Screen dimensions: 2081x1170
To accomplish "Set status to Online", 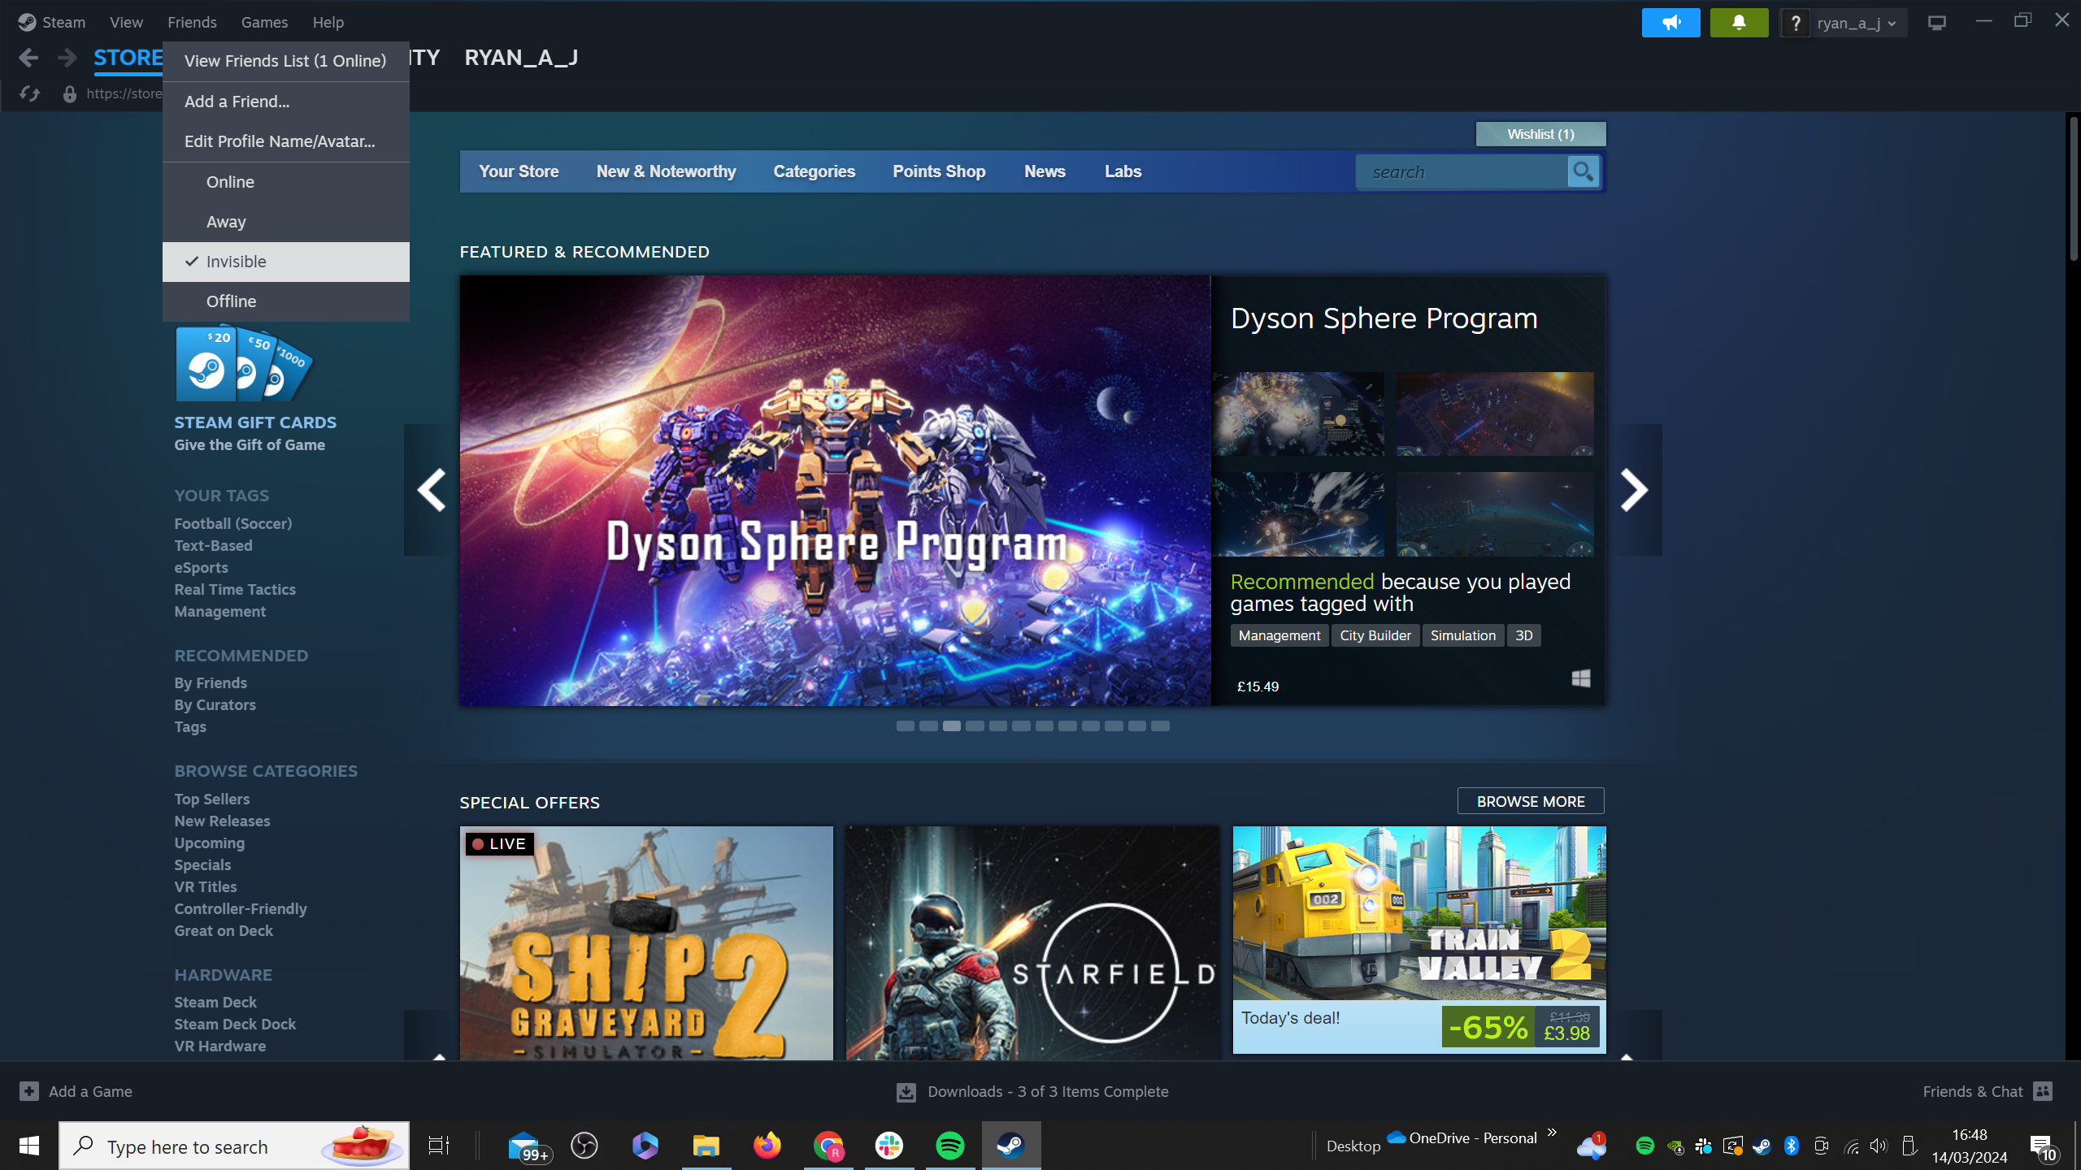I will pyautogui.click(x=286, y=182).
